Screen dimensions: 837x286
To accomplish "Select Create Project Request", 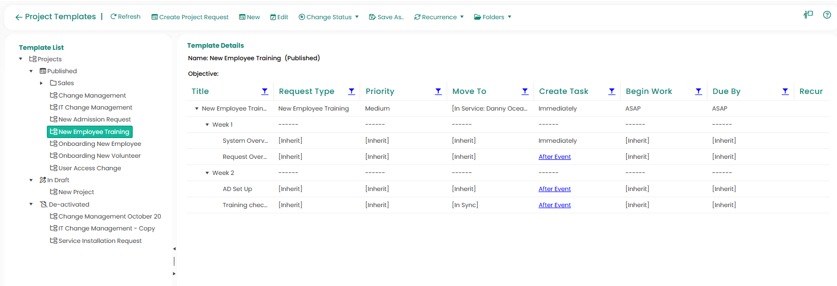I will click(190, 17).
